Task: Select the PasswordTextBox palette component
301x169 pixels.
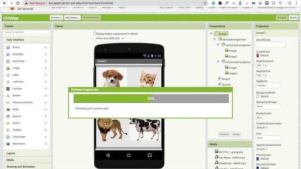Action: click(22, 102)
